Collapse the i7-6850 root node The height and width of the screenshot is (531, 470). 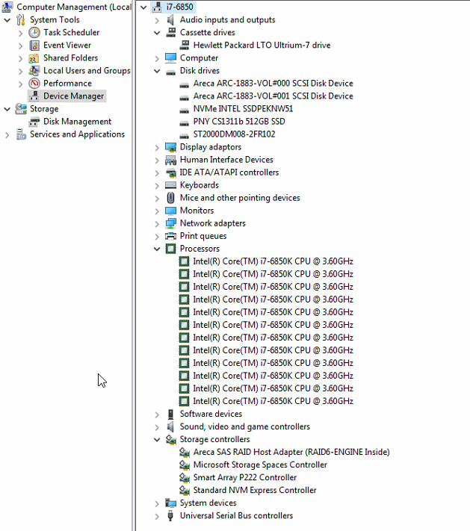[x=143, y=7]
